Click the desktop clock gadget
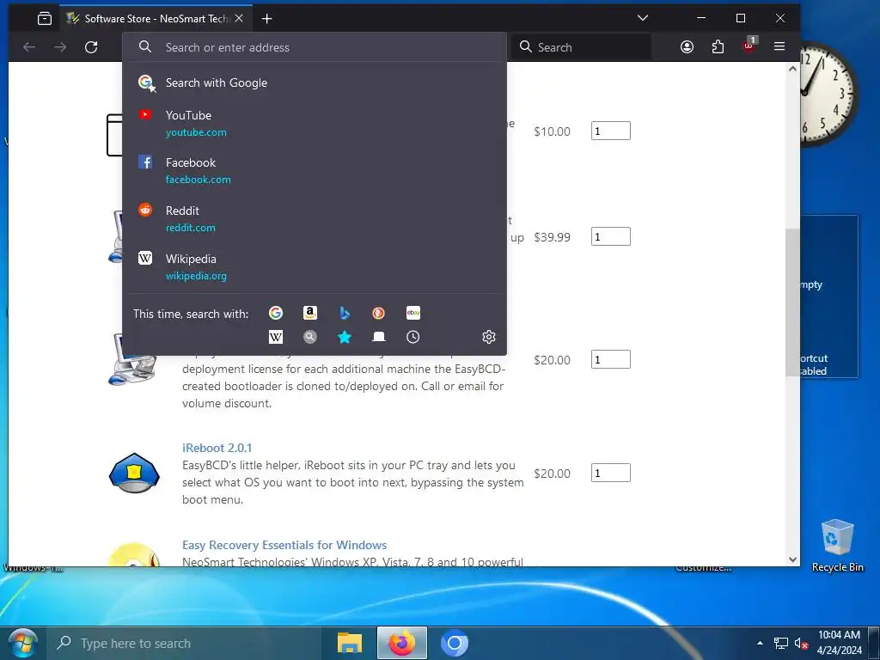Viewport: 880px width, 660px height. click(829, 94)
